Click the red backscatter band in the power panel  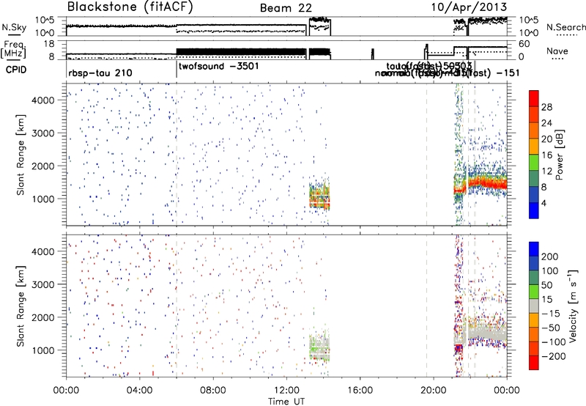click(488, 183)
